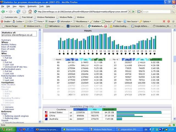Open the Monthly history link in the sidebar

point(9,44)
